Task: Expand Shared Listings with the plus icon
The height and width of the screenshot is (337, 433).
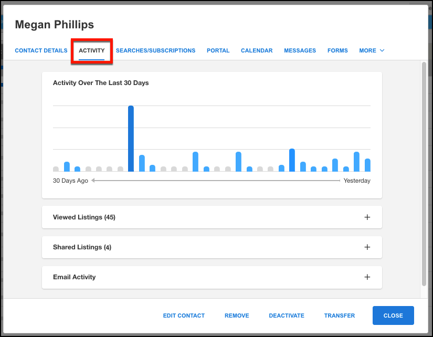Action: [x=367, y=247]
